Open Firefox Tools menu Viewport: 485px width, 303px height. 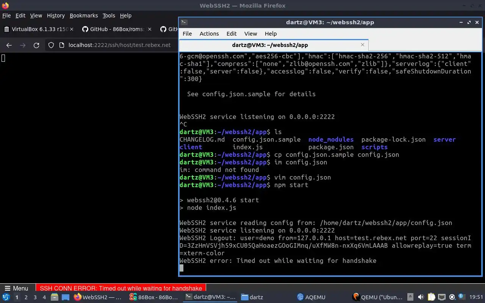coord(109,16)
